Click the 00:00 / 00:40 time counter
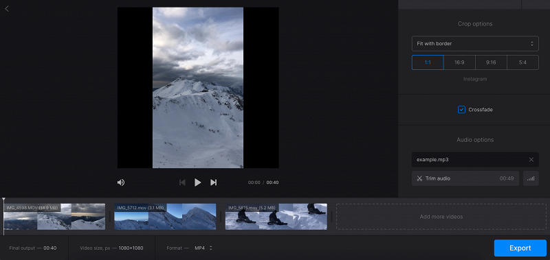550x260 pixels. (263, 182)
